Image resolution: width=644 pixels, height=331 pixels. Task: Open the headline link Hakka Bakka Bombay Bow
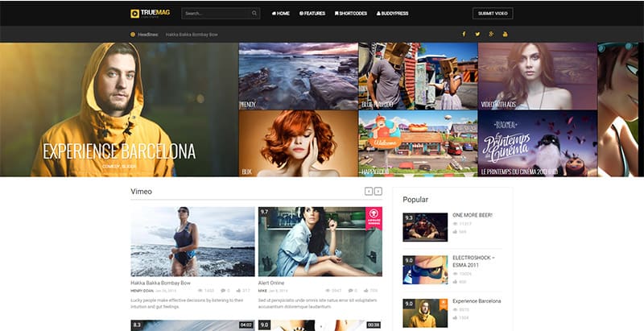[x=192, y=35]
